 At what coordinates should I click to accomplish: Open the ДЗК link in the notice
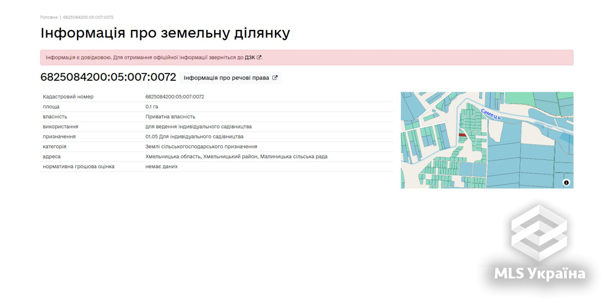pyautogui.click(x=250, y=58)
